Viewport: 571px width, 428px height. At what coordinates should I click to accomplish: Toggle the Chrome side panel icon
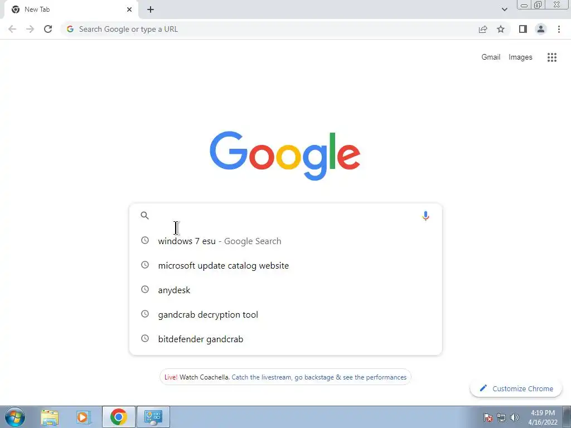coord(523,29)
